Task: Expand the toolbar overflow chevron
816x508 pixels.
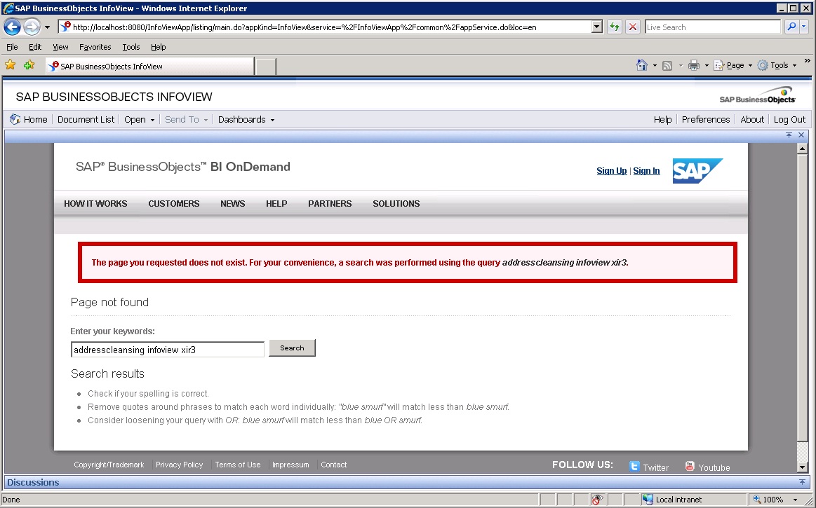Action: (x=807, y=61)
